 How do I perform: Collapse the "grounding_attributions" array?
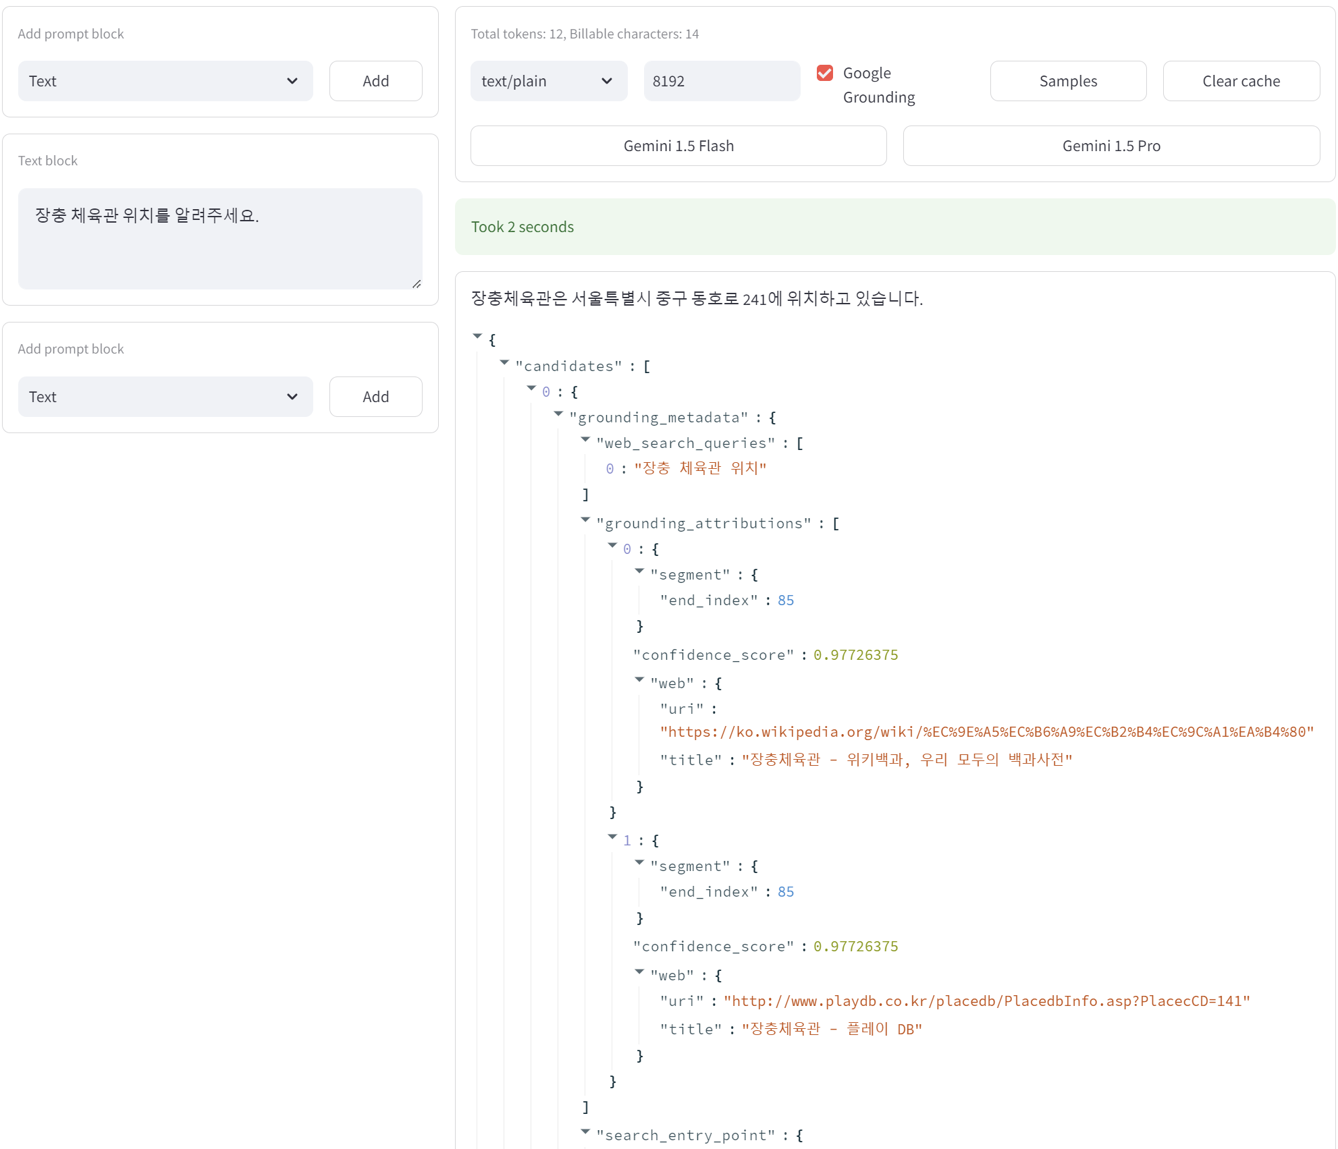point(585,520)
